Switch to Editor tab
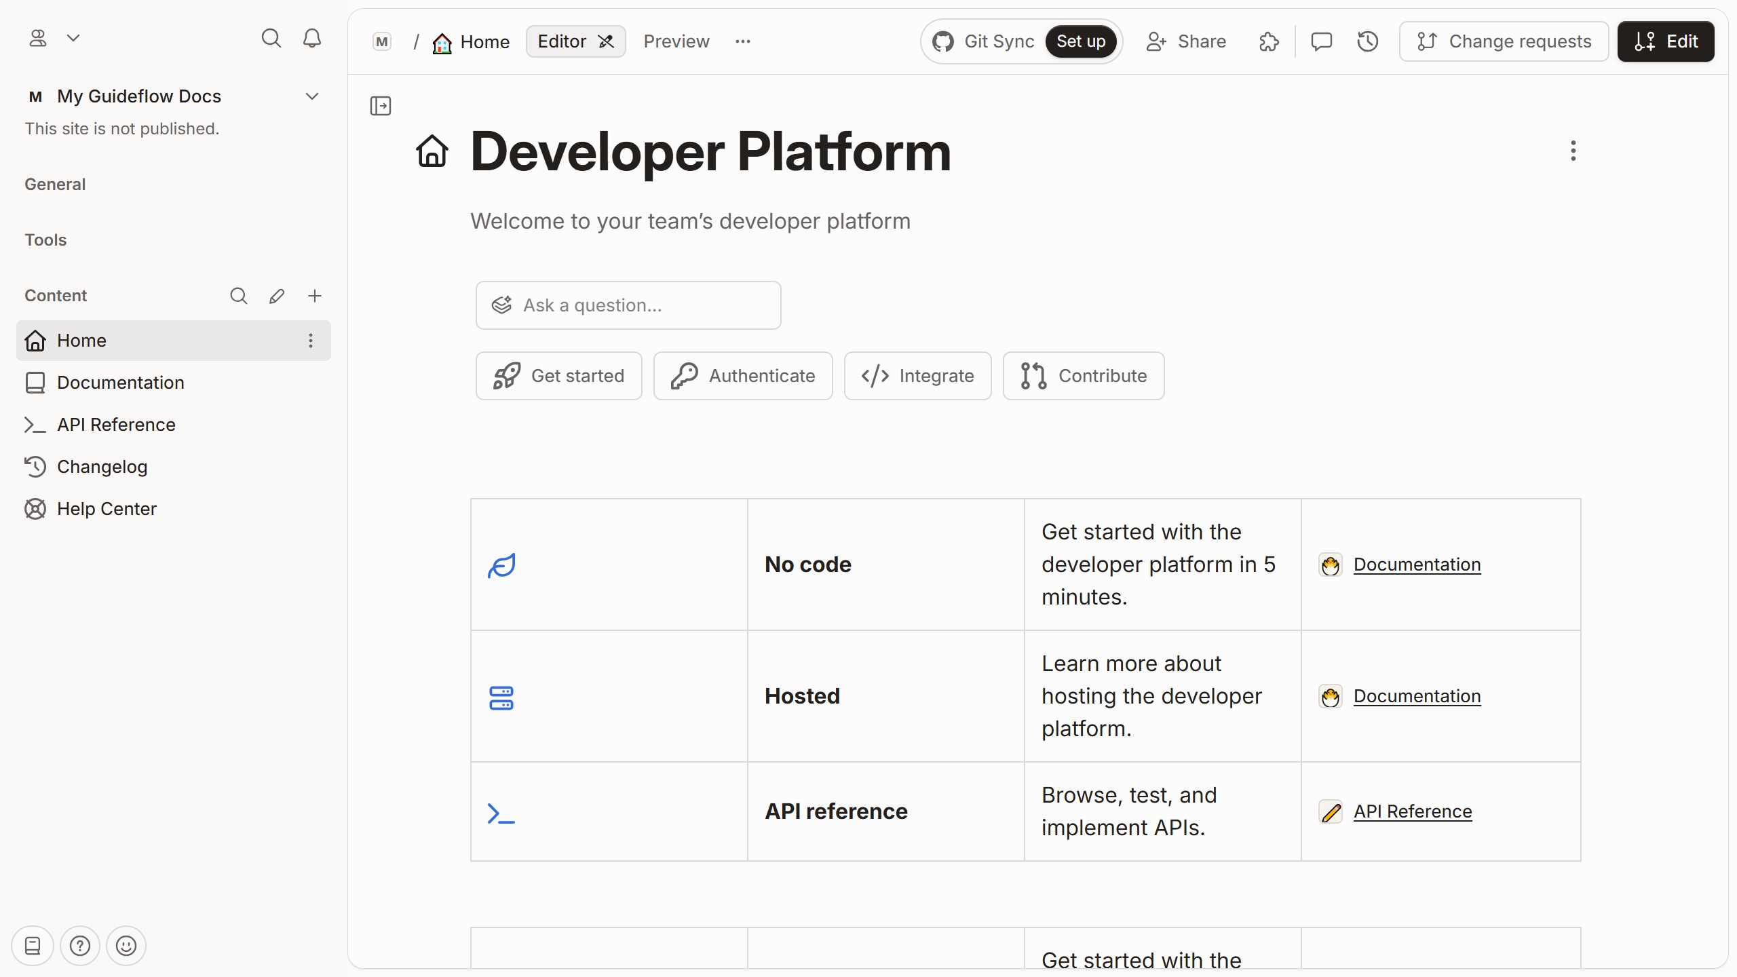The height and width of the screenshot is (977, 1737). coord(575,41)
